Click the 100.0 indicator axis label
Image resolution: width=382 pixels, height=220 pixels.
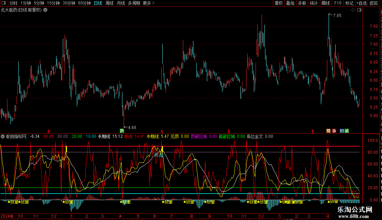click(x=373, y=140)
